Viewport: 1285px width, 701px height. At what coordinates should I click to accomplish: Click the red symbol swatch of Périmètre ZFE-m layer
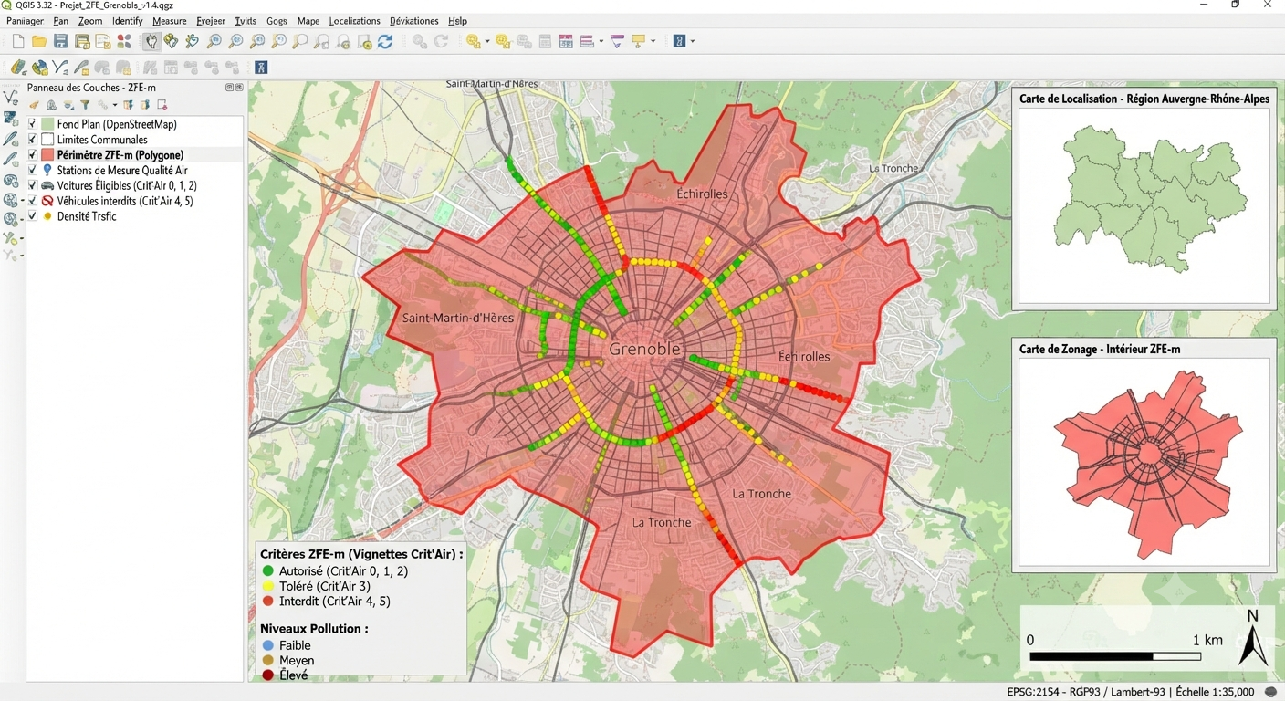(x=47, y=155)
